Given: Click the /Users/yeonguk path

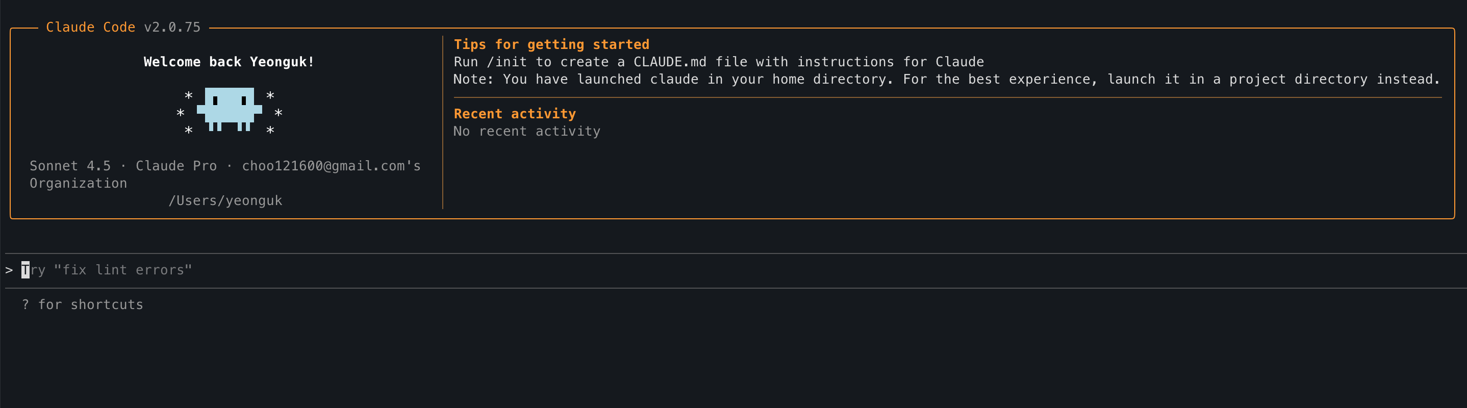Looking at the screenshot, I should 225,201.
